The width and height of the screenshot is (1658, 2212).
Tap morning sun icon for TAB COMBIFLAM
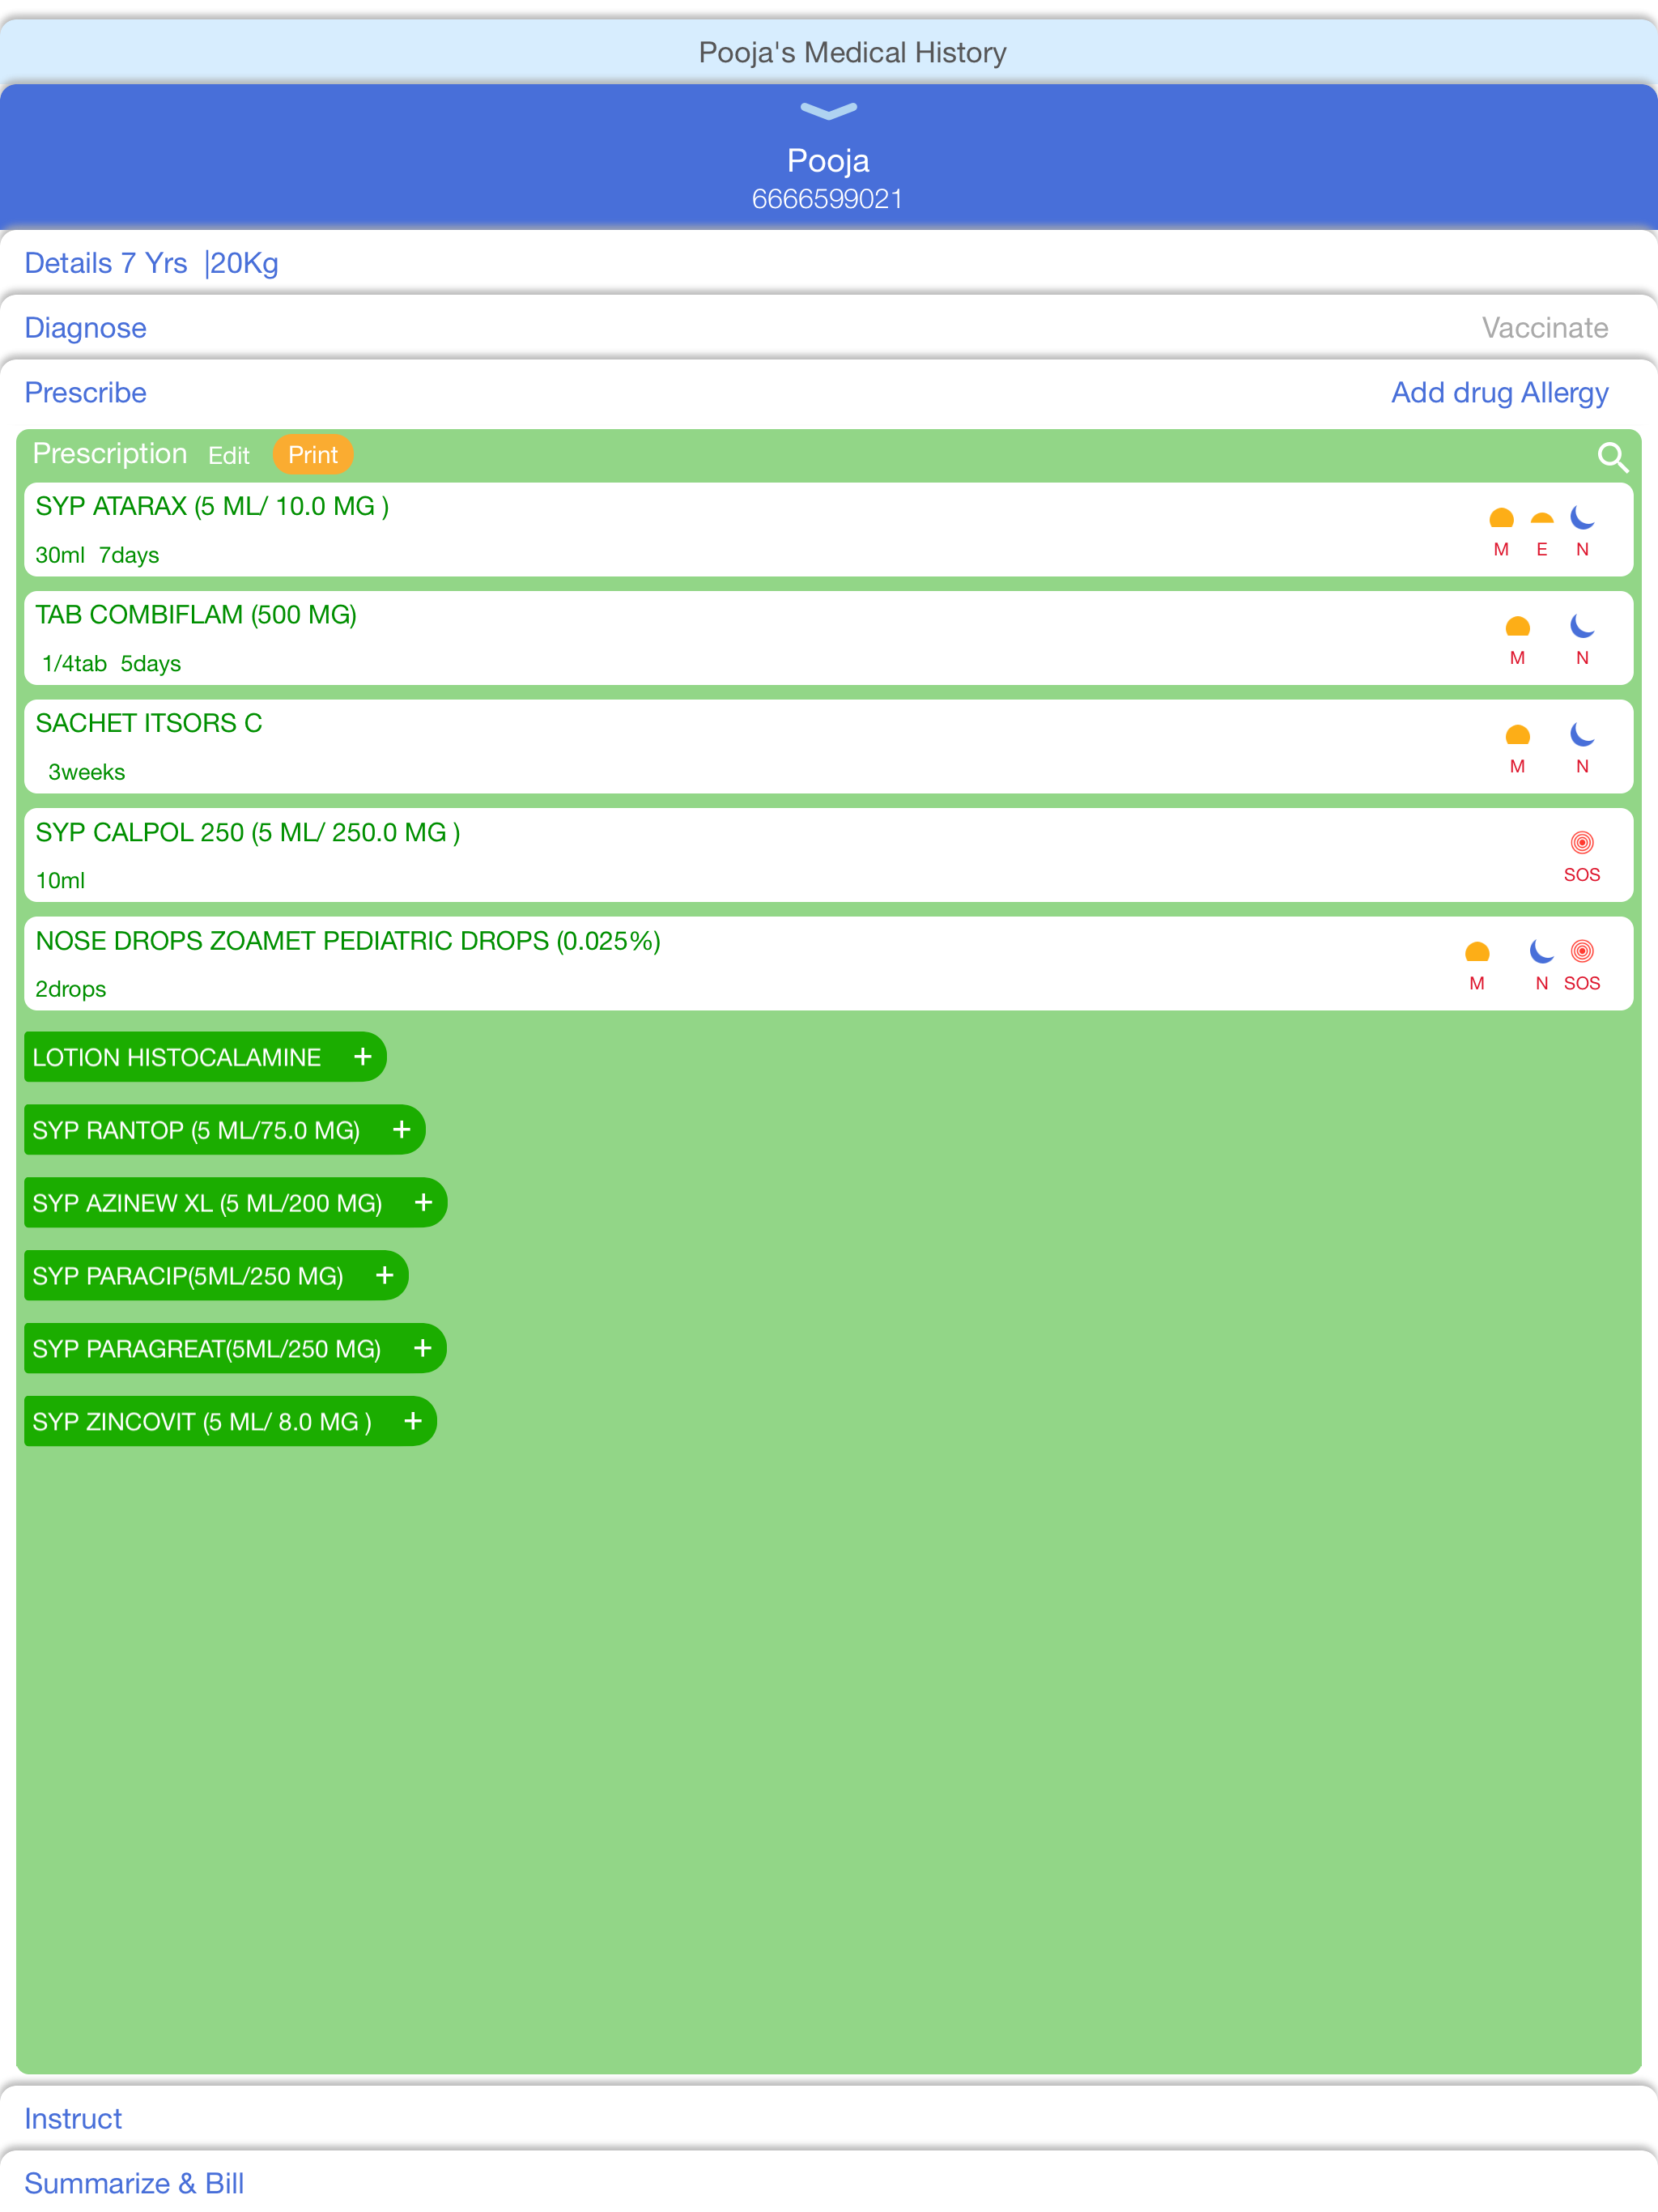tap(1517, 627)
